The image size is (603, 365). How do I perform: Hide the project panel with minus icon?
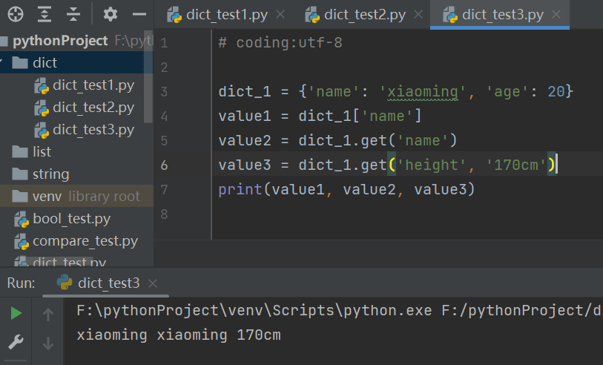[139, 14]
